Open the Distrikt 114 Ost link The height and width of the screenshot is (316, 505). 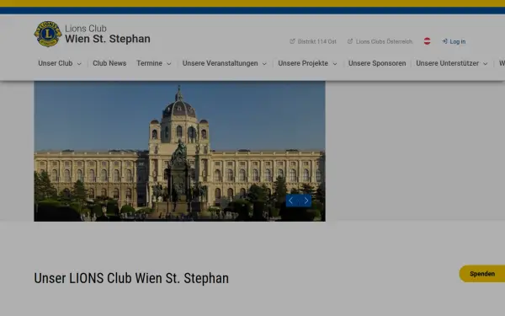tap(317, 41)
